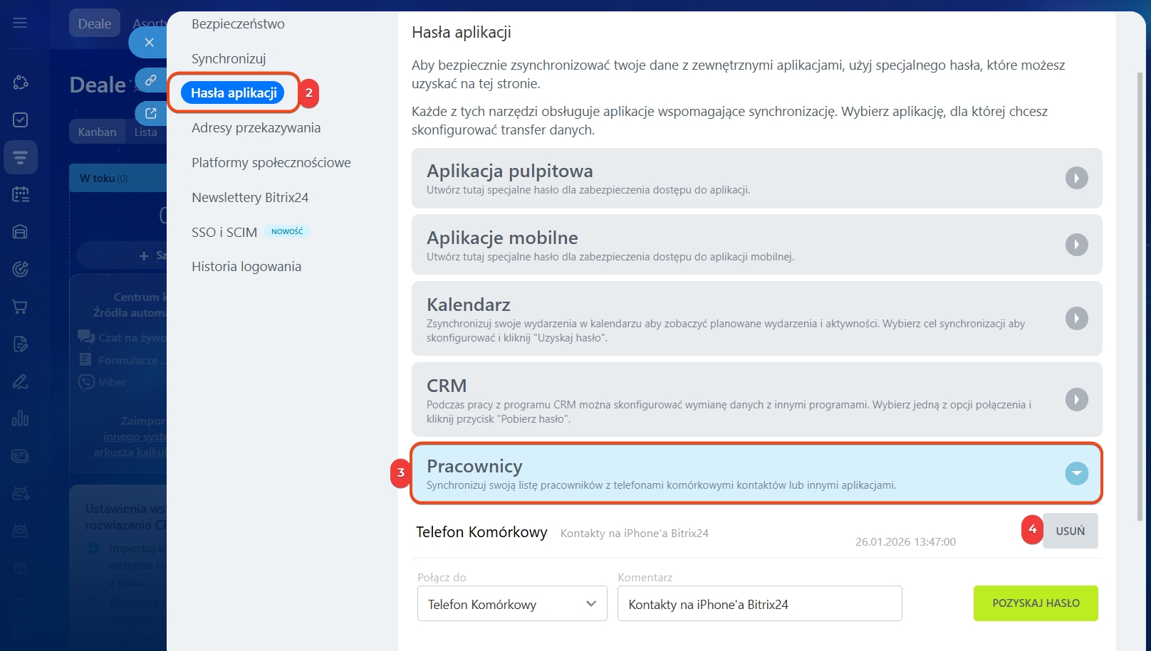Open the hamburger menu in left sidebar

click(x=20, y=23)
